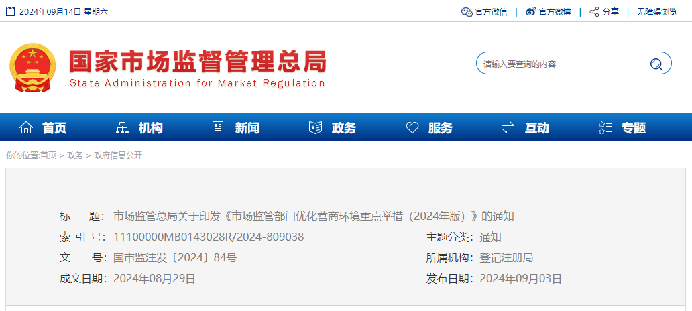Go to 政府信息公开 in the breadcrumb
This screenshot has width=692, height=311.
click(118, 155)
